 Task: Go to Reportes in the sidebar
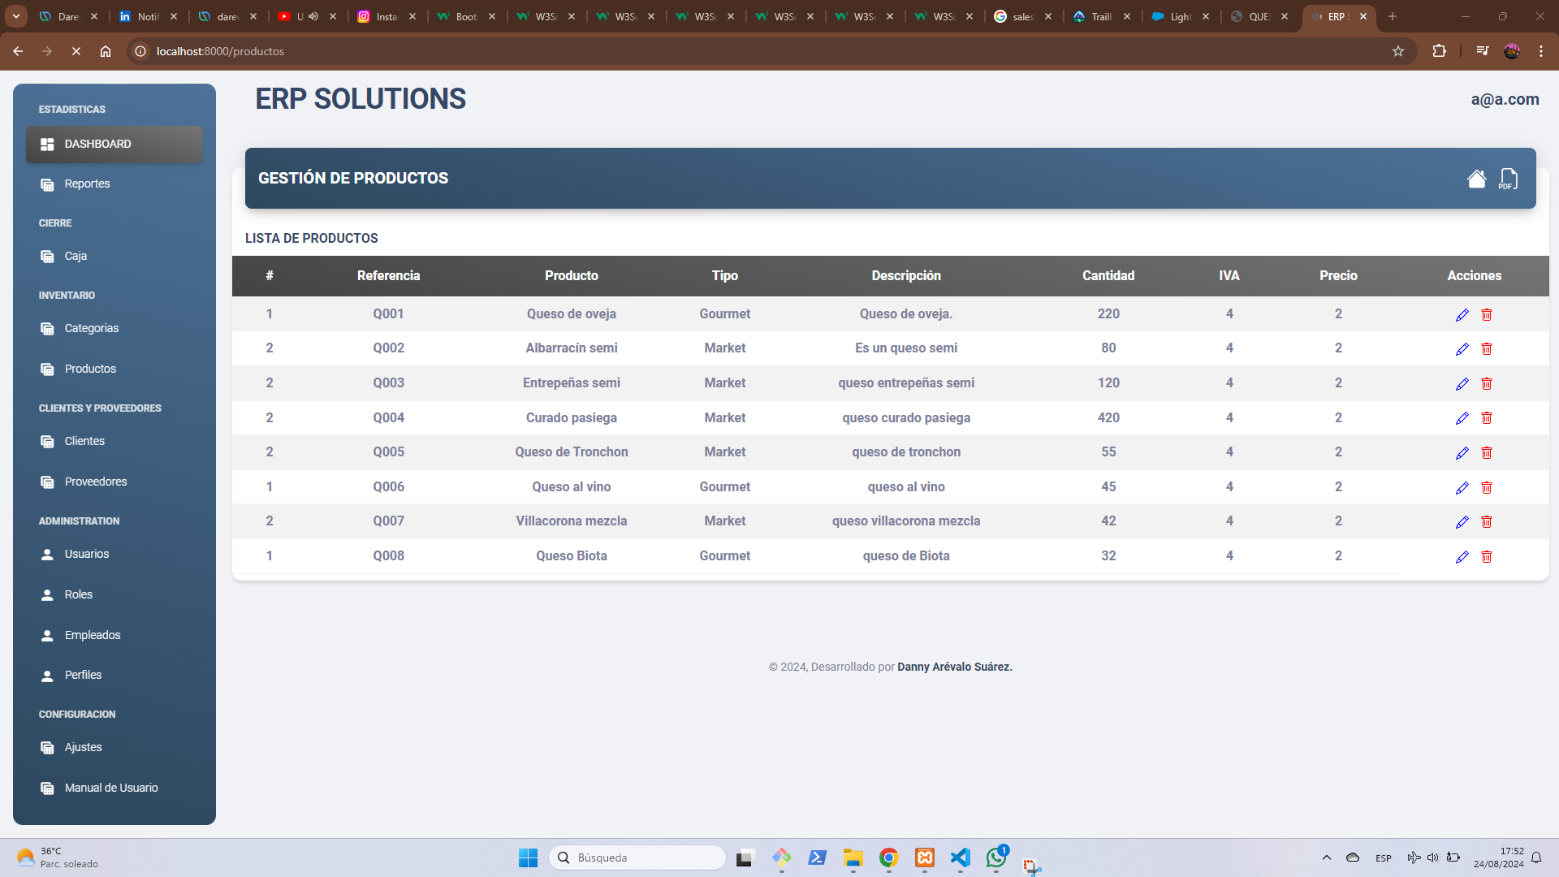click(87, 184)
